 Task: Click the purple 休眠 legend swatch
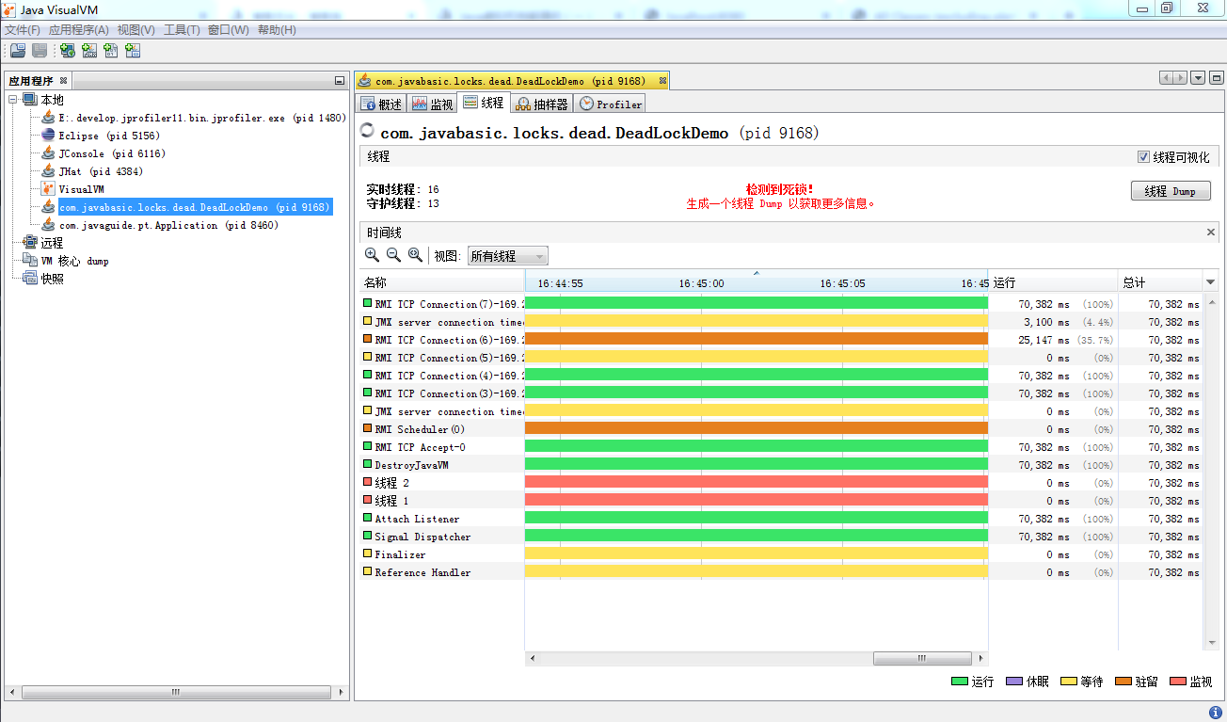(1013, 682)
